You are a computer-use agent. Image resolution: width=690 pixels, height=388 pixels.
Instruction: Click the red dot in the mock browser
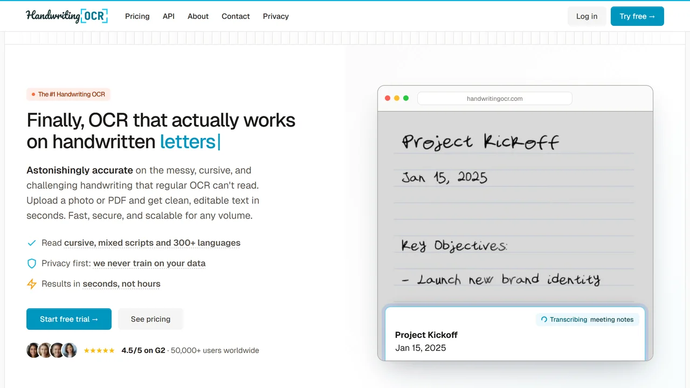387,98
